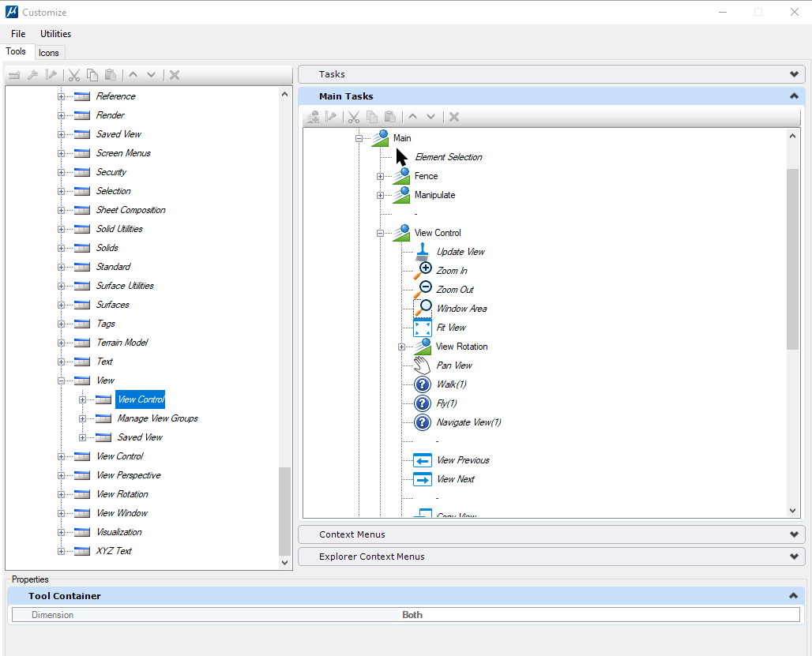The height and width of the screenshot is (656, 812).
Task: Collapse the Main Tasks section
Action: click(x=794, y=96)
